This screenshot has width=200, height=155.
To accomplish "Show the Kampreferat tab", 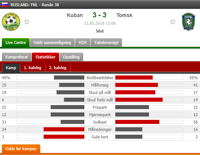I will tap(17, 57).
